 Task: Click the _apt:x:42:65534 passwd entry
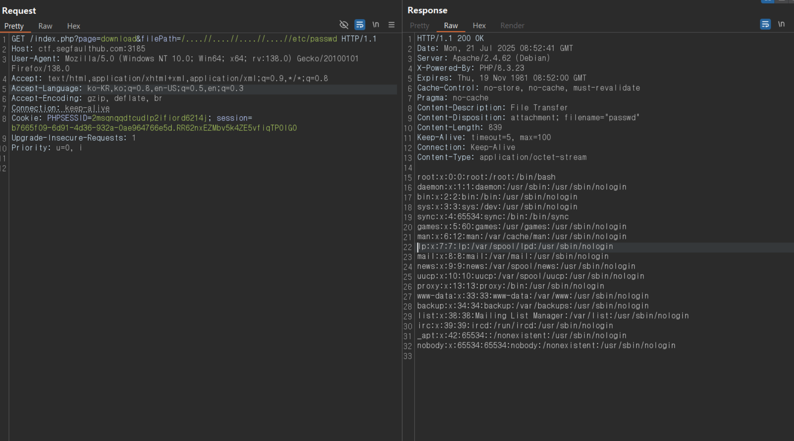(x=522, y=336)
